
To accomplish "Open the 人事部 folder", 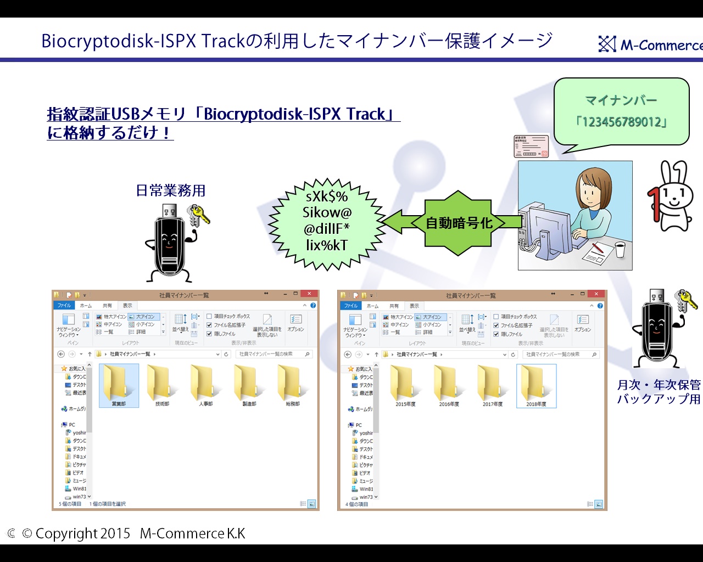I will tap(205, 385).
